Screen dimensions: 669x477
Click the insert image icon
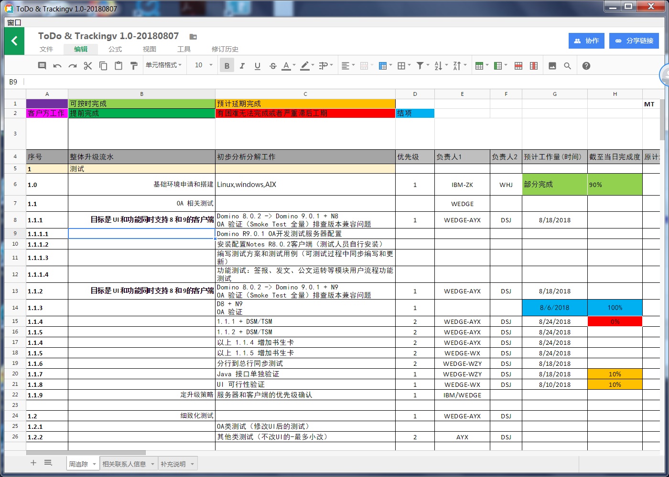pos(552,66)
